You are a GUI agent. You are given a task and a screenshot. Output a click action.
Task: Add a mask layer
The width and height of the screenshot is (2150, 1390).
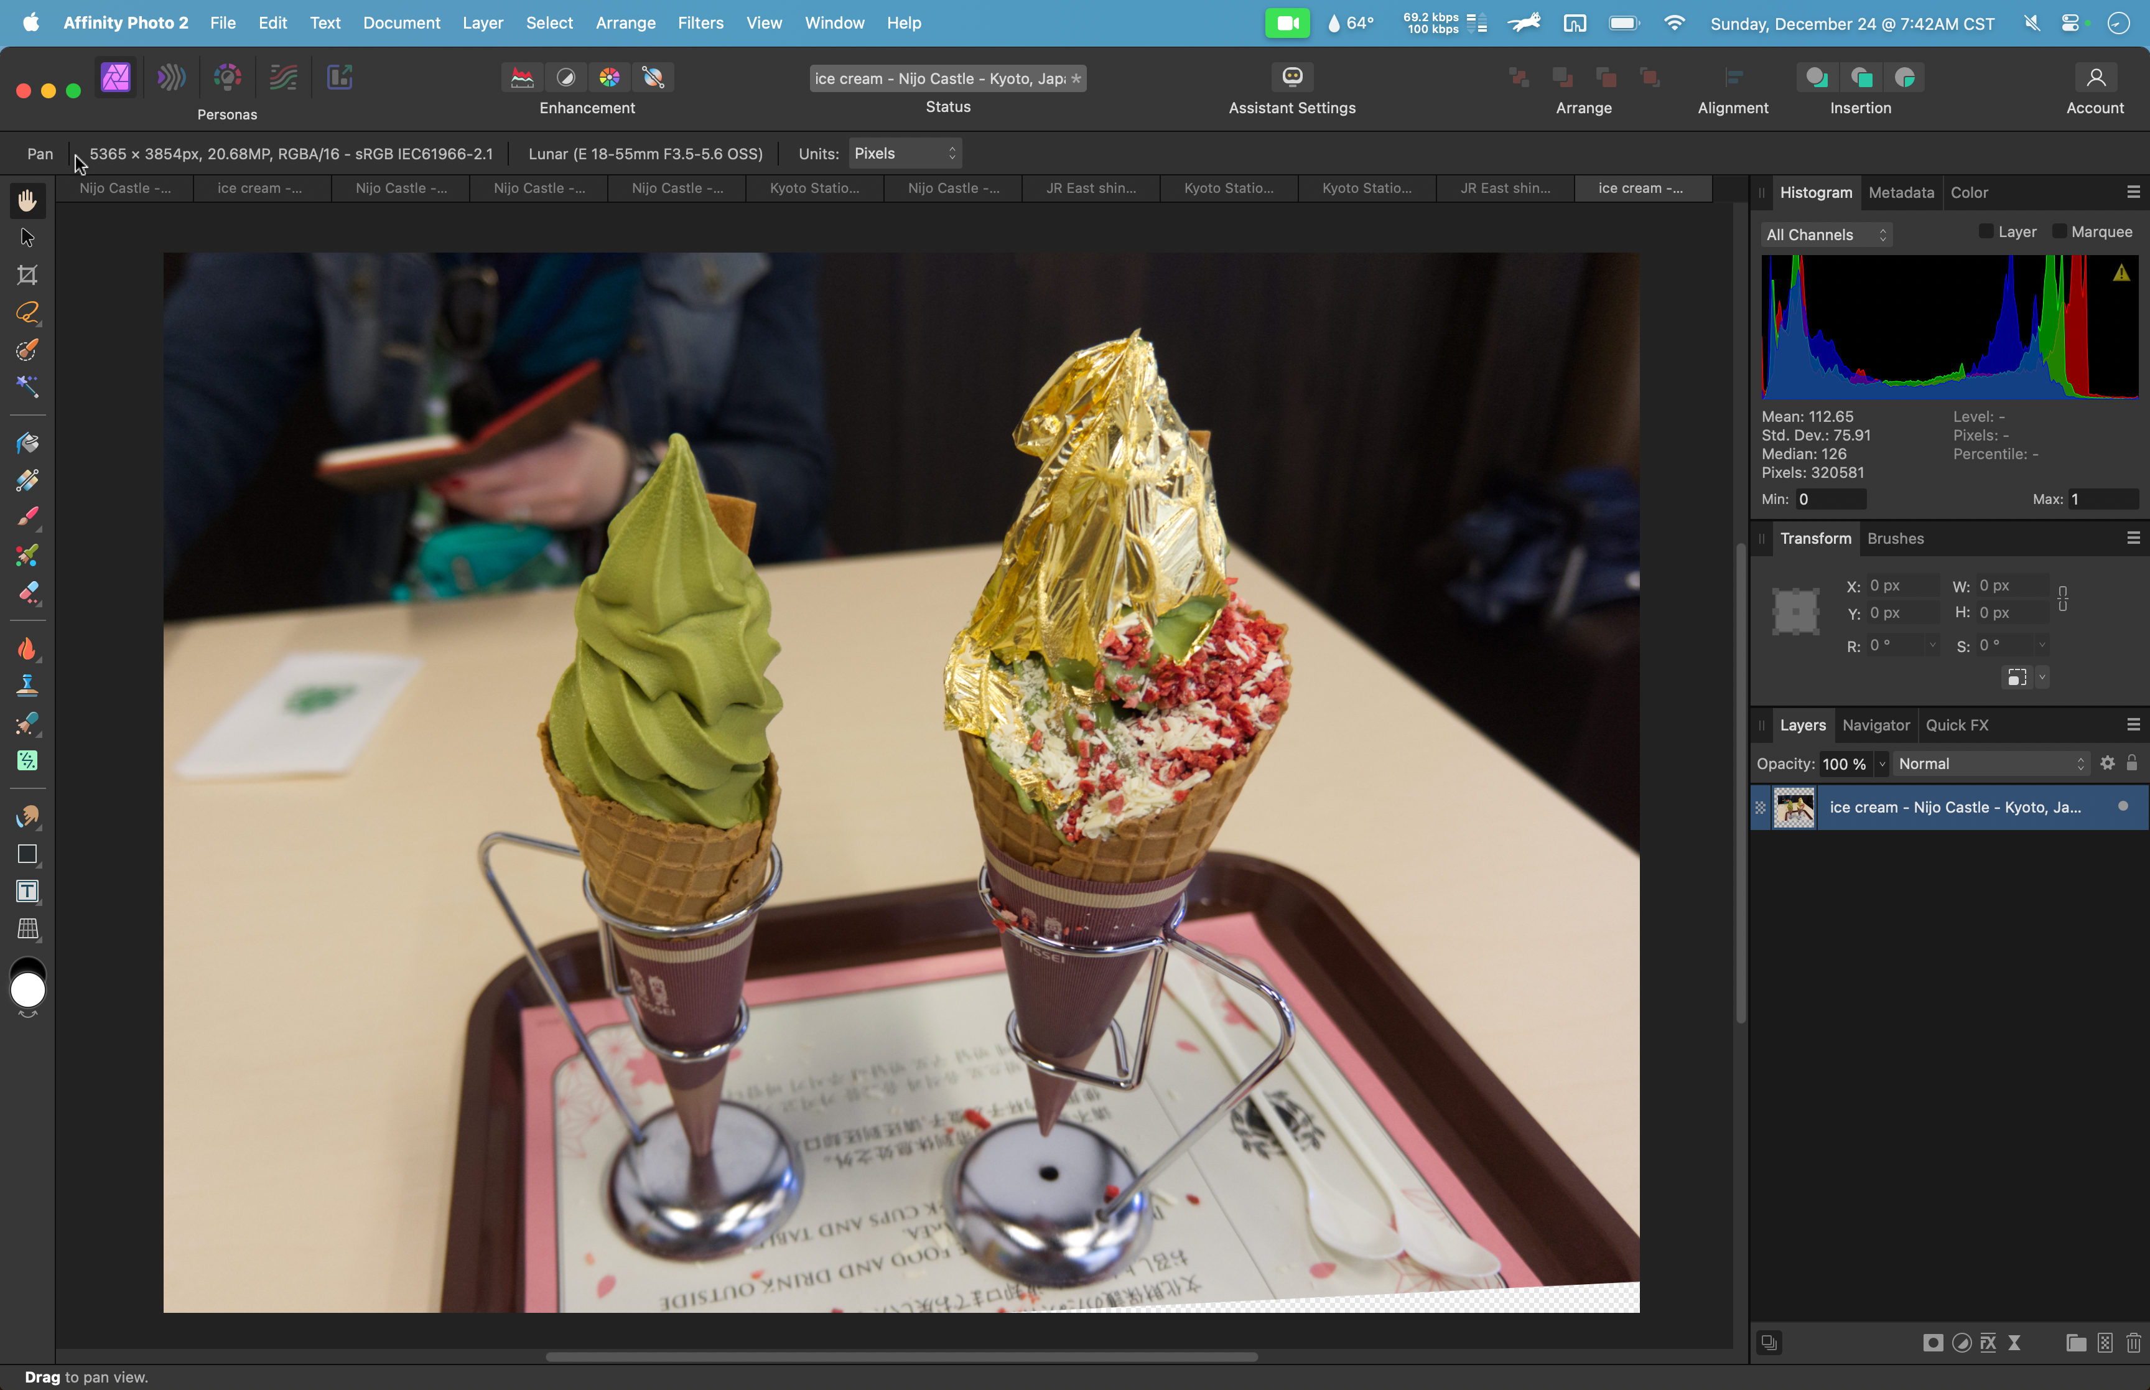pyautogui.click(x=1932, y=1343)
